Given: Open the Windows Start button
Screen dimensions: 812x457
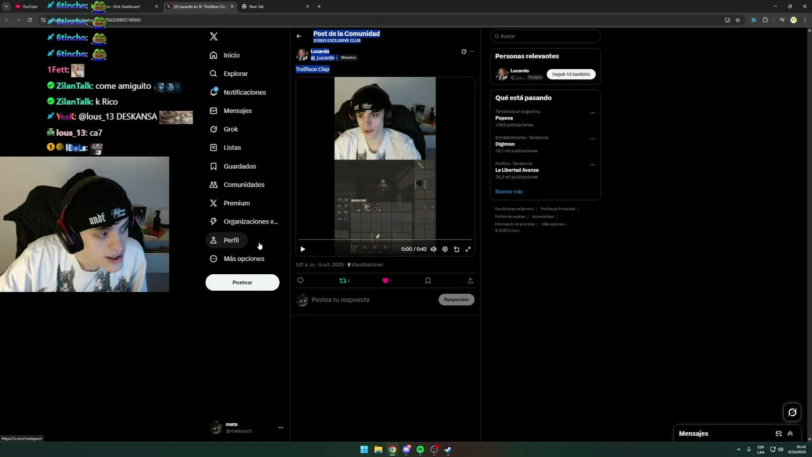Looking at the screenshot, I should coord(364,449).
